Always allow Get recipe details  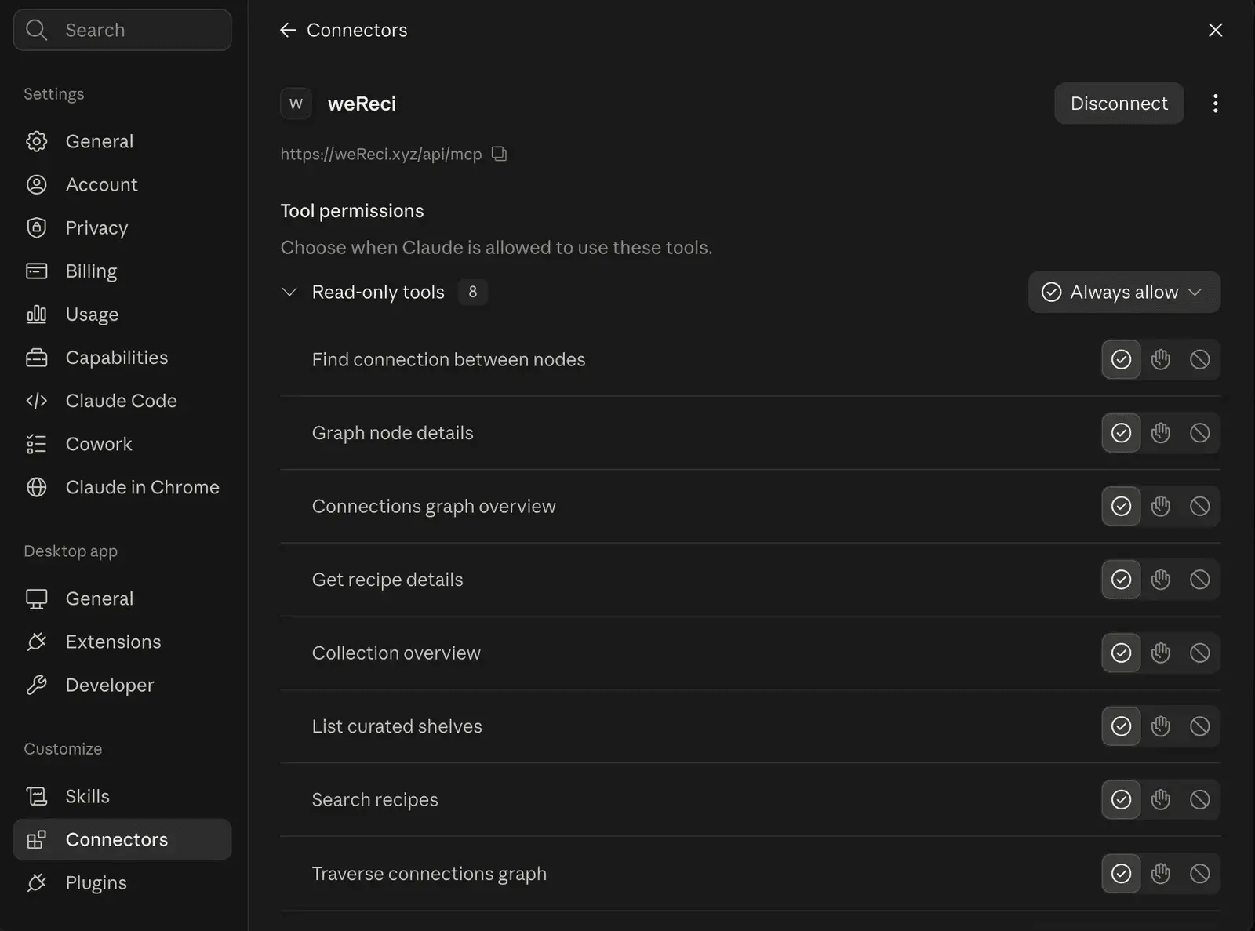click(1121, 580)
